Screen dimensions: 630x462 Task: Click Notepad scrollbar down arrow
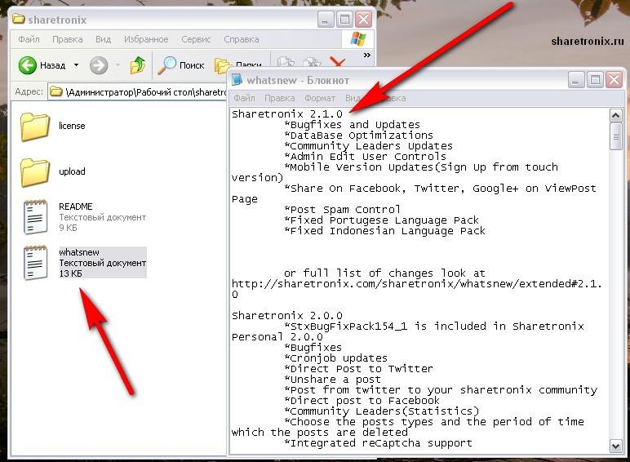(x=615, y=446)
